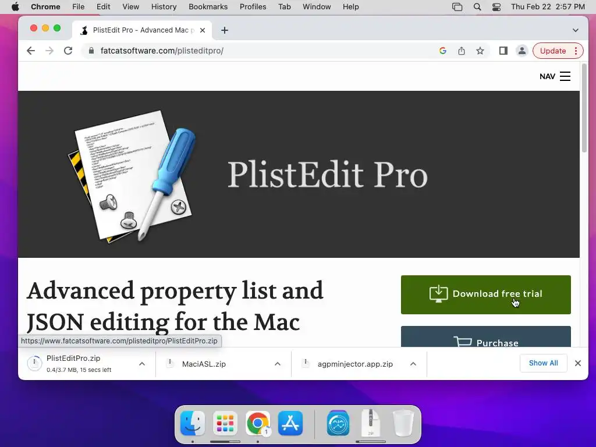Go back using the browser back arrow

coord(31,51)
